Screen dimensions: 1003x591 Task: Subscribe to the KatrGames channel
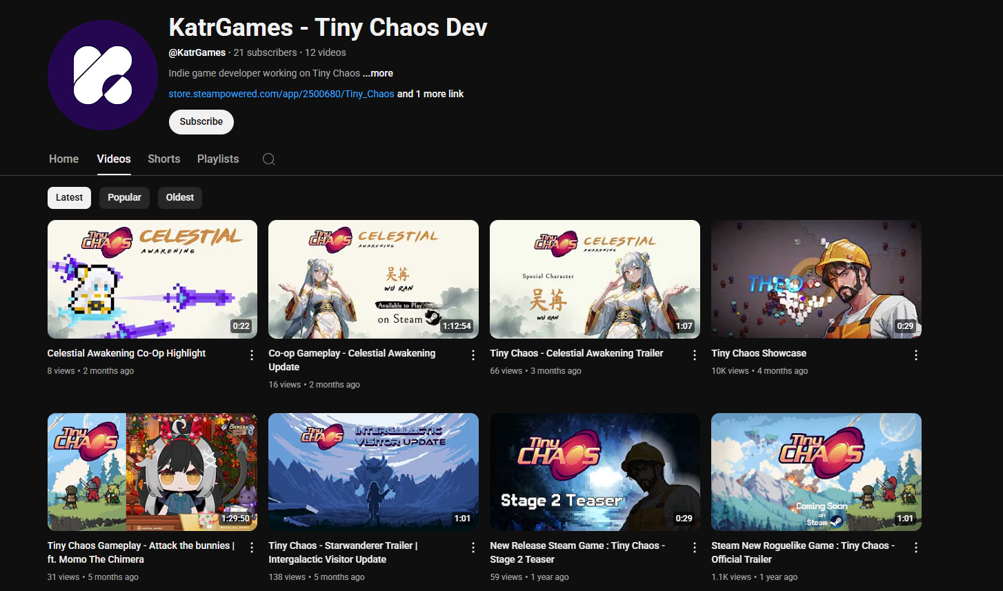tap(201, 121)
